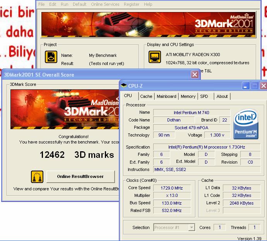Click the Technology value '90 nm'
This screenshot has height=241, width=267.
[164, 135]
